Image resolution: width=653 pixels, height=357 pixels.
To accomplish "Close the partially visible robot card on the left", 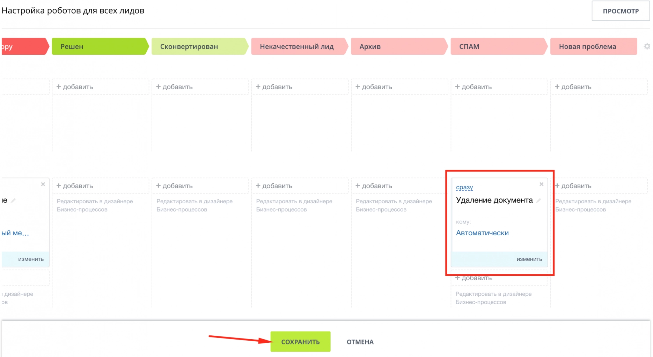I will [43, 184].
